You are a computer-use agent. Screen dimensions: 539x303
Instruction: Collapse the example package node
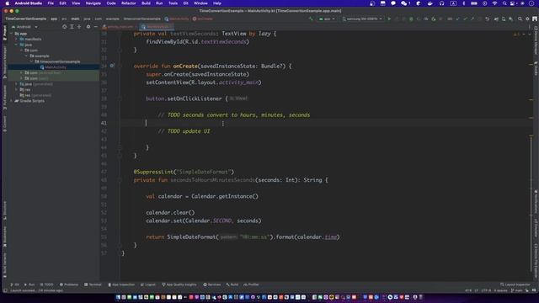click(26, 56)
